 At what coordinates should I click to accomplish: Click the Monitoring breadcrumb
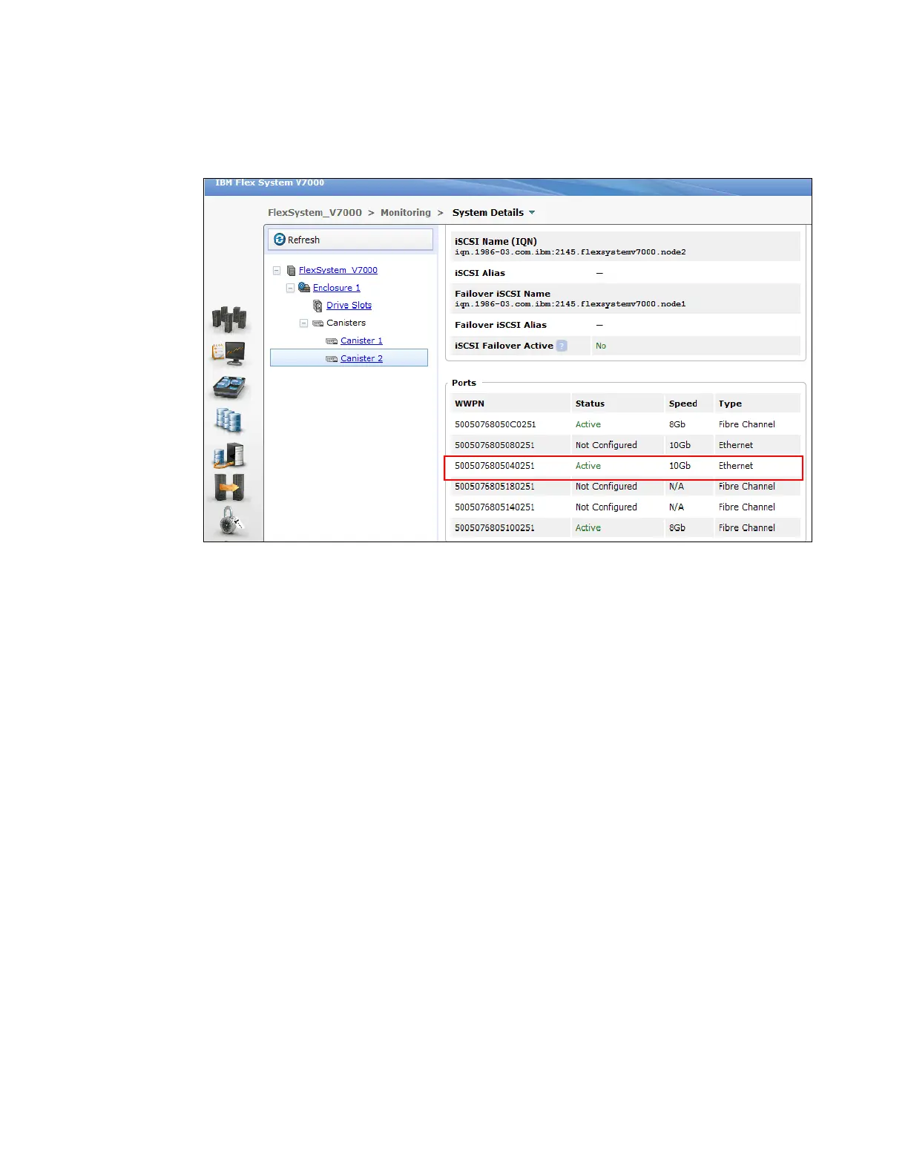pyautogui.click(x=406, y=212)
